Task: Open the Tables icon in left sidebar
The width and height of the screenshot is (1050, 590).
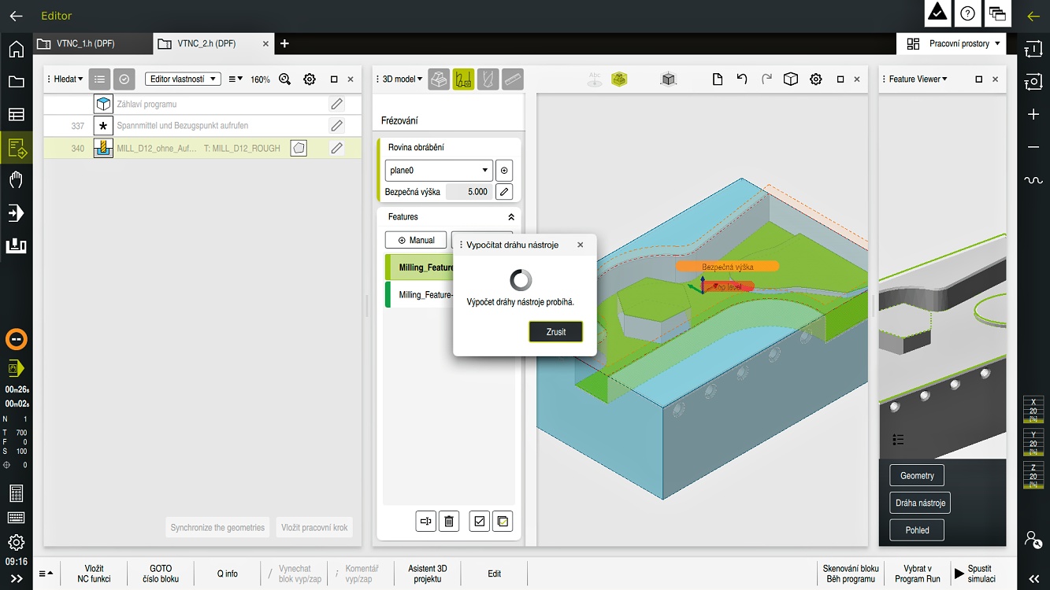Action: click(16, 115)
